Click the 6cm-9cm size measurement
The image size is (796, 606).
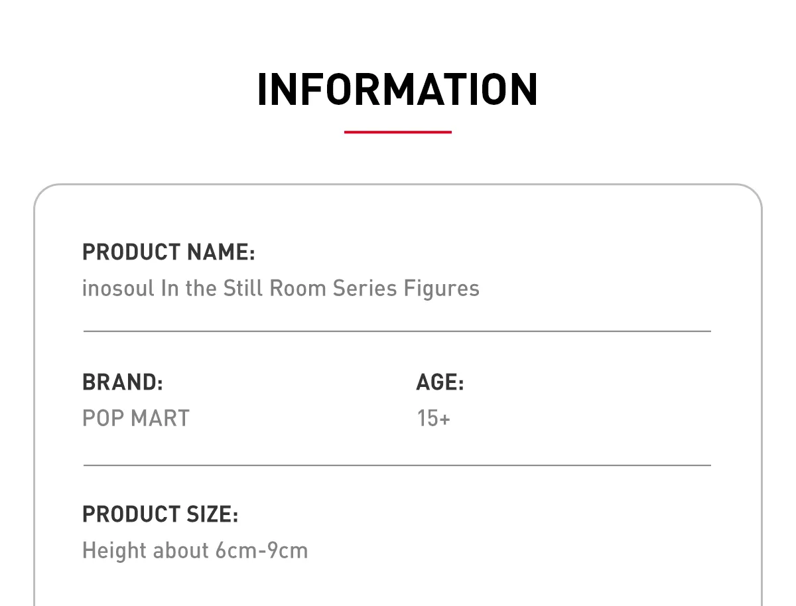click(x=262, y=550)
